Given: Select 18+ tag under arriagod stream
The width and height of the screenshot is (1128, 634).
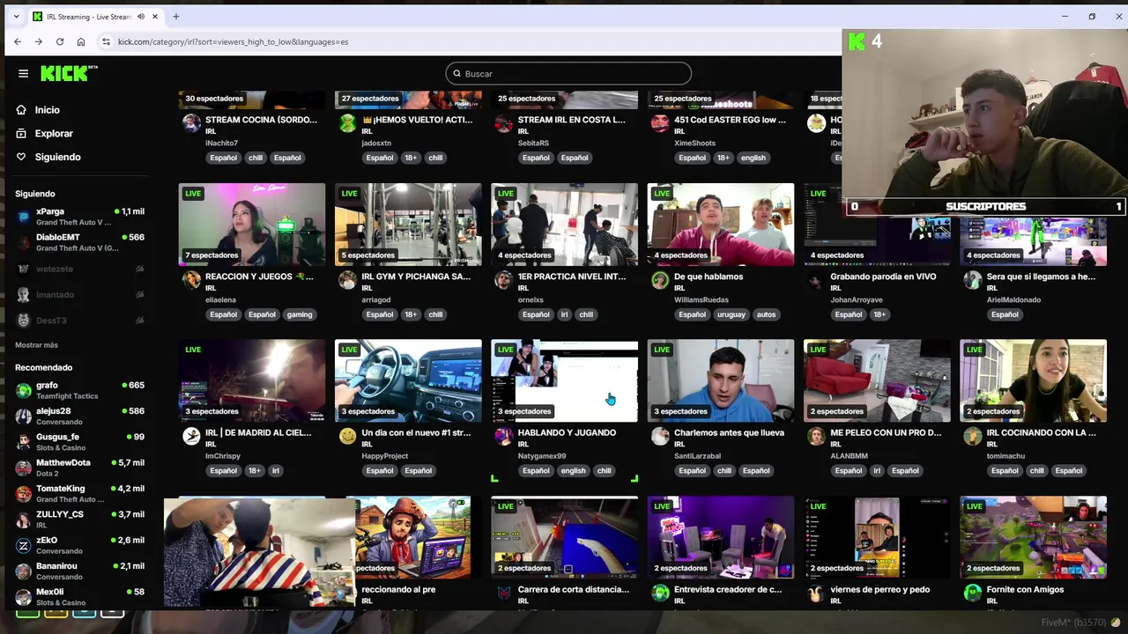Looking at the screenshot, I should [410, 314].
